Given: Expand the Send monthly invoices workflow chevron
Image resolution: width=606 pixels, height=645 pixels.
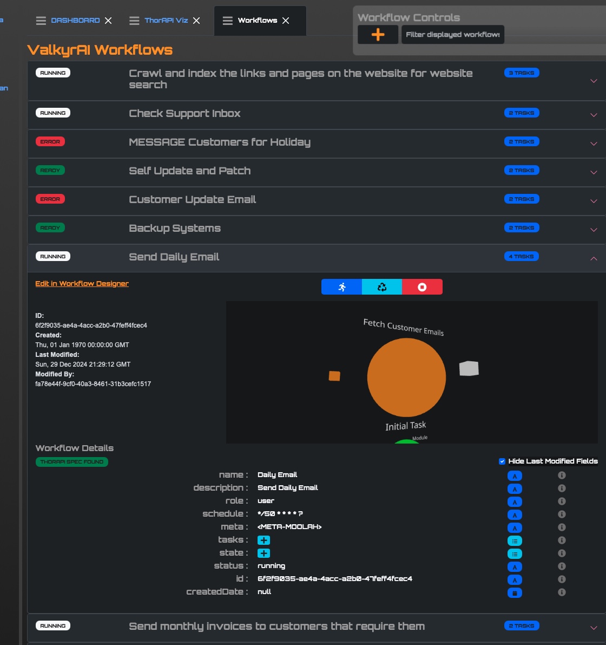Looking at the screenshot, I should (x=594, y=628).
